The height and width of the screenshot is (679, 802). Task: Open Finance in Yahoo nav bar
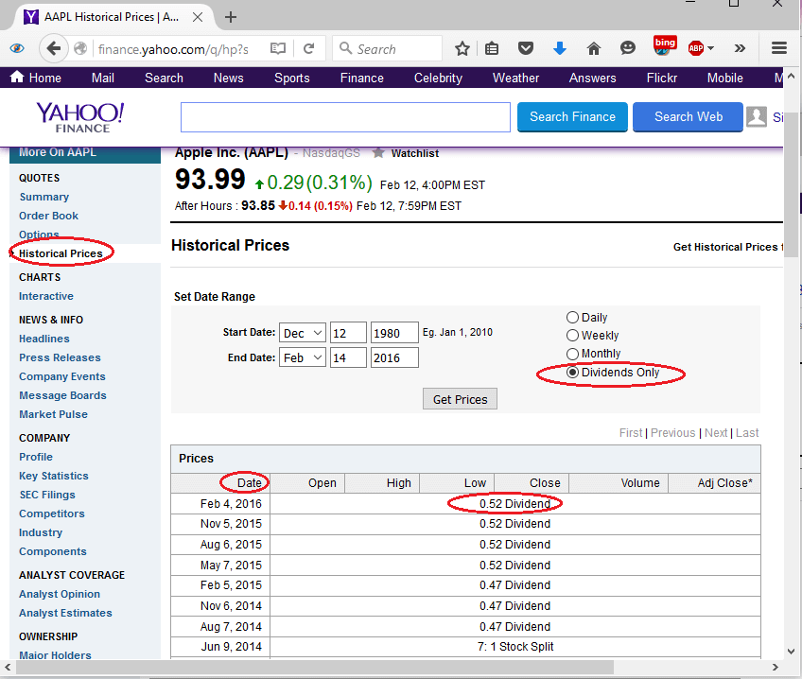(361, 78)
